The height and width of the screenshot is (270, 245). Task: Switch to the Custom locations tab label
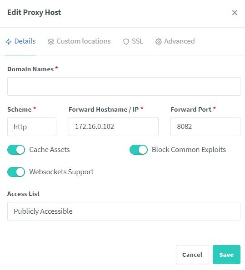pos(84,41)
